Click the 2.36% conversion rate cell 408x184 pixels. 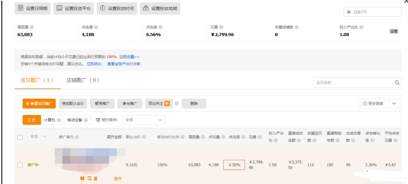tap(371, 165)
